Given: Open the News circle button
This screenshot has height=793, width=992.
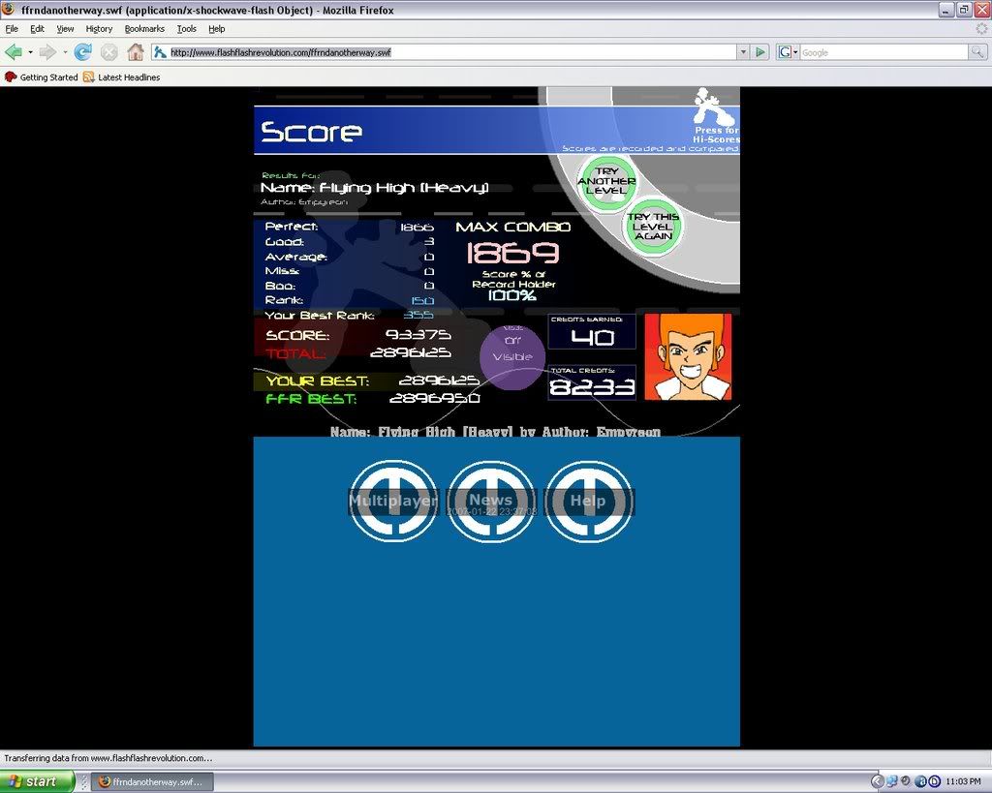Looking at the screenshot, I should [x=490, y=501].
